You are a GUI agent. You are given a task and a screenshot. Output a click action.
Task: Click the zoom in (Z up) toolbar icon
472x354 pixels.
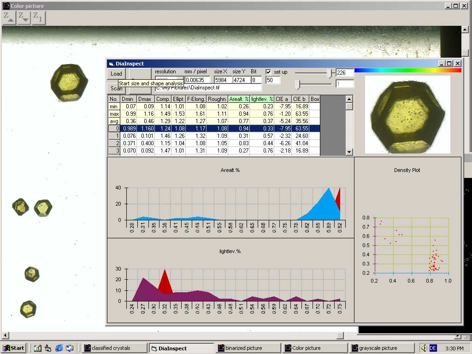9,18
